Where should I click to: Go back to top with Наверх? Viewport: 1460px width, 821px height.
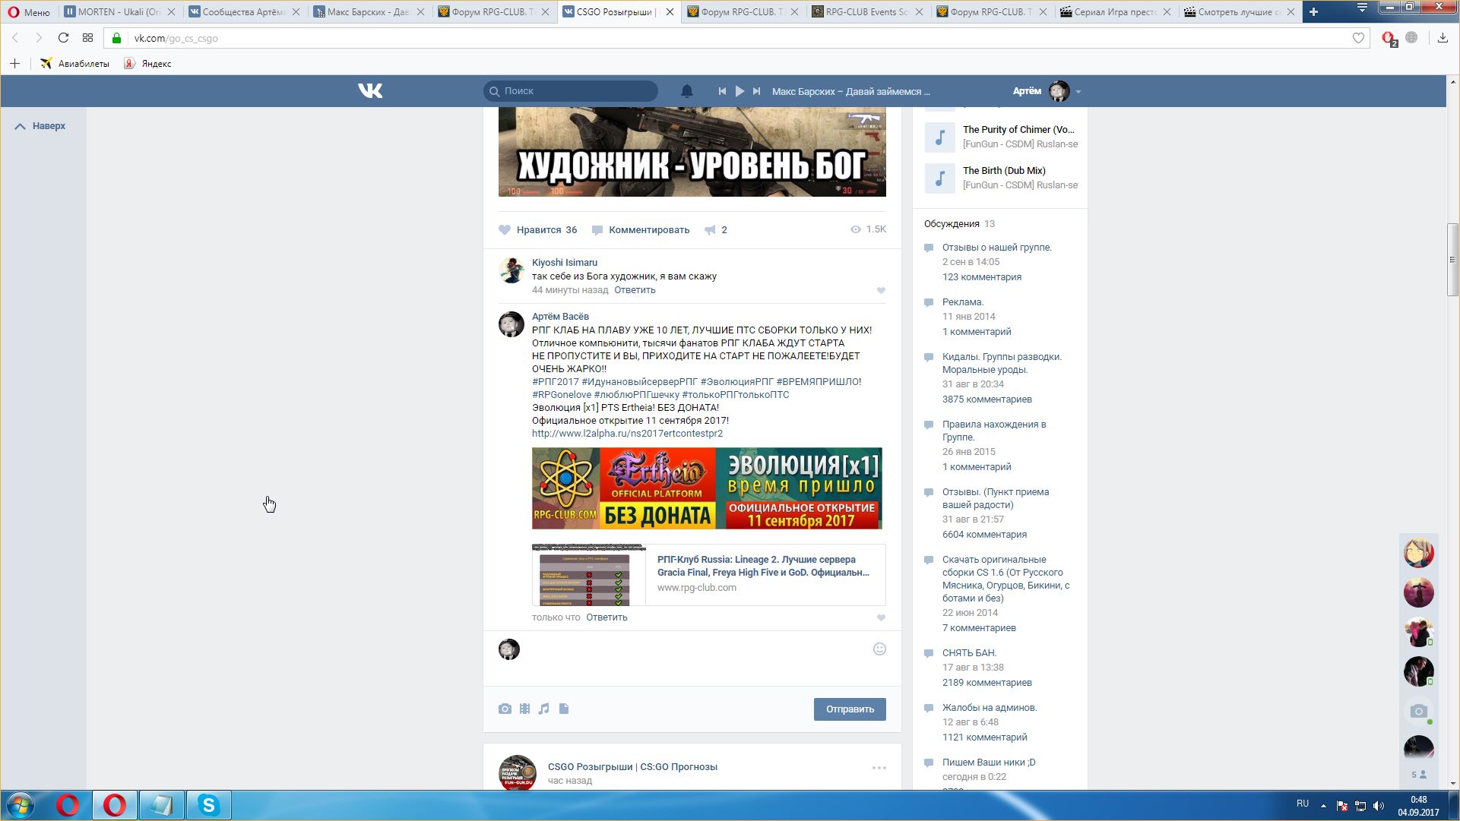point(40,126)
